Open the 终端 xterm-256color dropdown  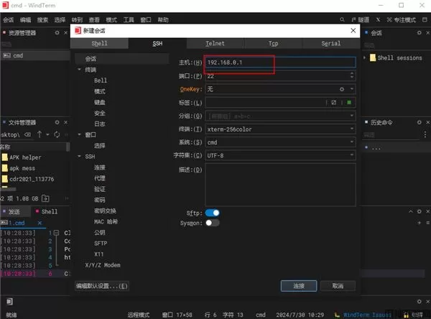352,129
